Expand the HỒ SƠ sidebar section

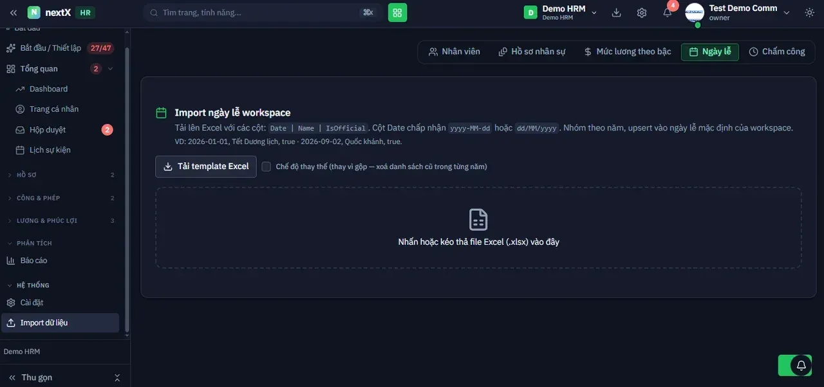click(61, 175)
